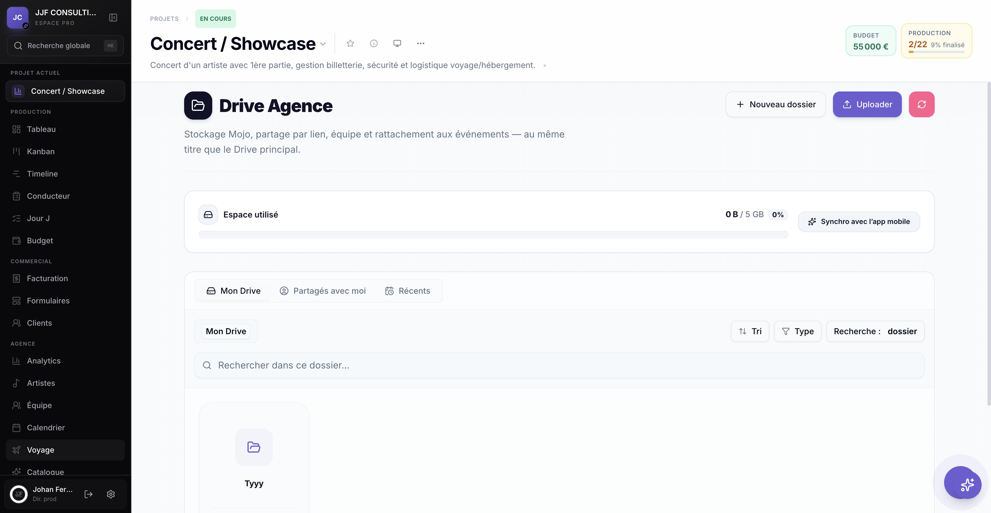Open project info circle icon
Image resolution: width=991 pixels, height=513 pixels.
pos(374,43)
